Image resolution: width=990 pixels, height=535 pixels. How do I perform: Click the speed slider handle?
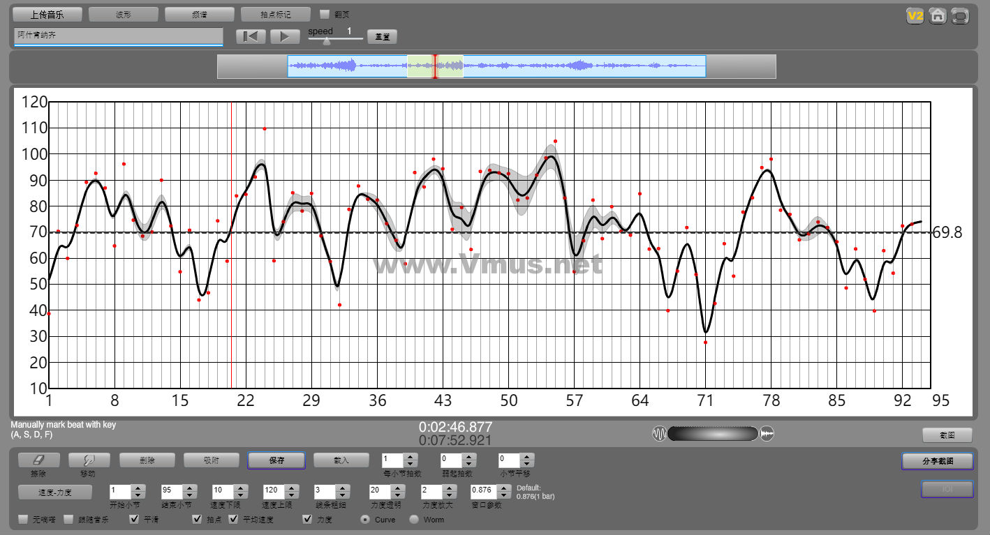point(326,41)
